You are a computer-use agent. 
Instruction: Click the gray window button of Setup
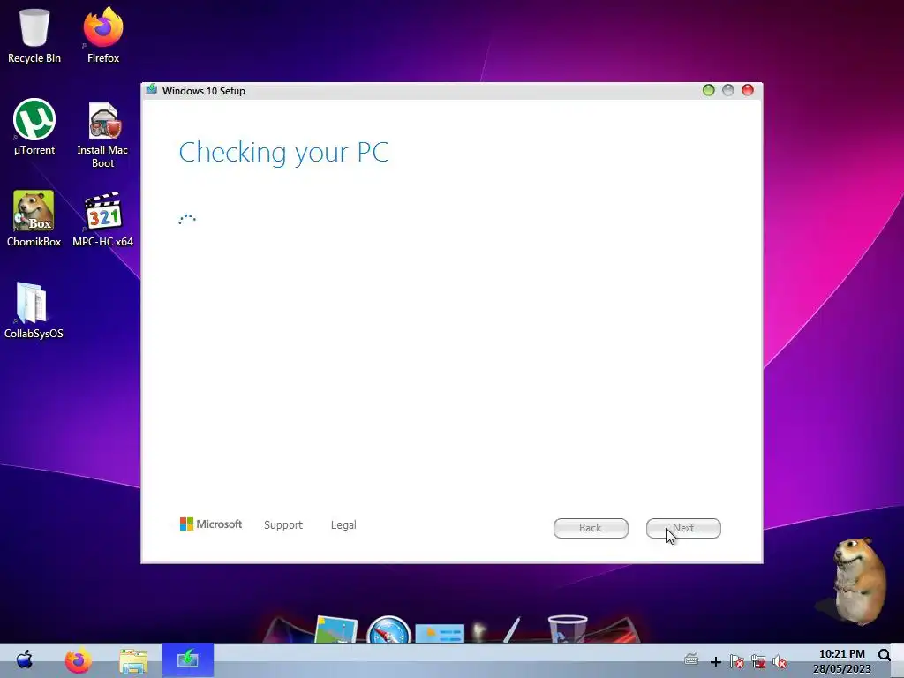point(728,90)
